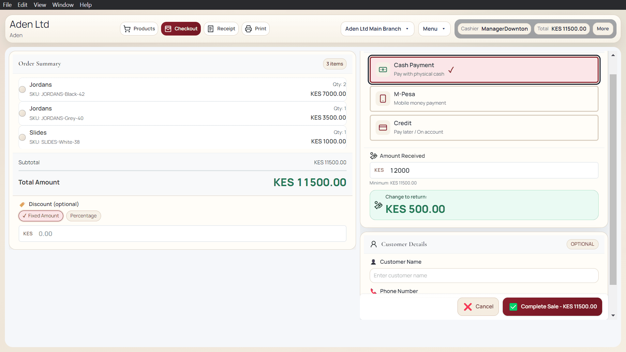Click the green checkmark on Complete Sale
Image resolution: width=626 pixels, height=352 pixels.
pos(513,307)
